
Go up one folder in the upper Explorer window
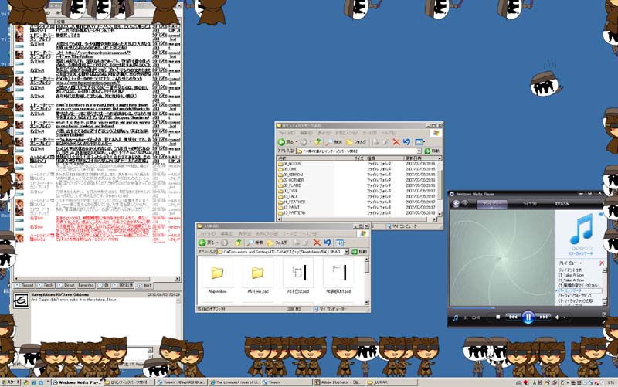[318, 142]
